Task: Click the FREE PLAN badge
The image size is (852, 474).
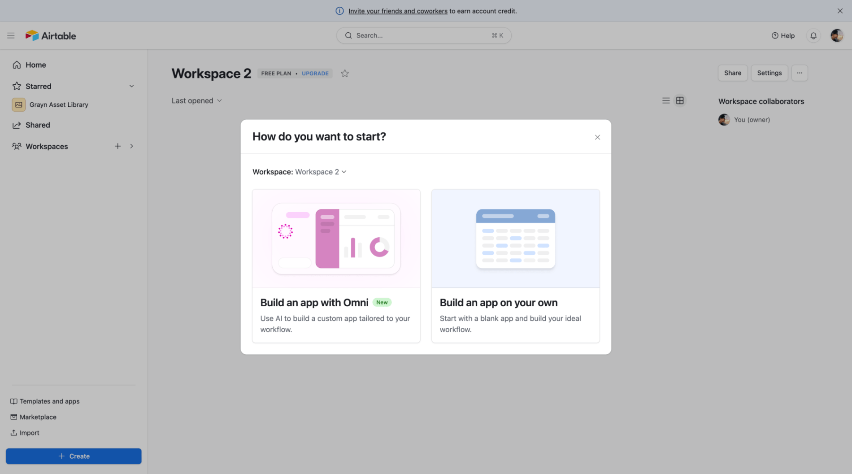Action: [x=276, y=74]
